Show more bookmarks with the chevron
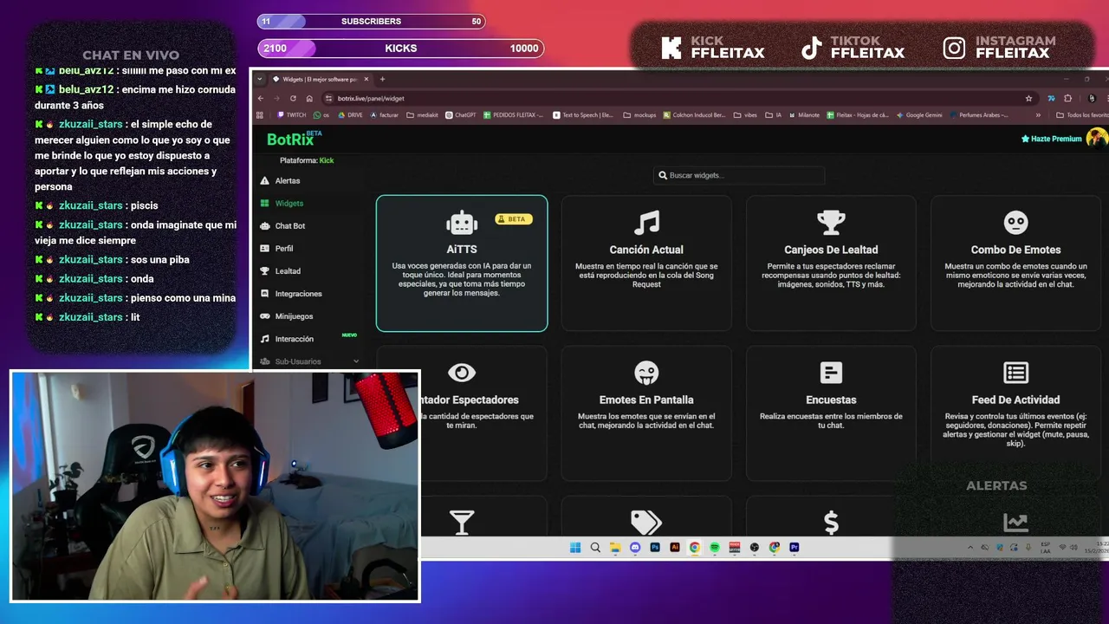 [1038, 114]
